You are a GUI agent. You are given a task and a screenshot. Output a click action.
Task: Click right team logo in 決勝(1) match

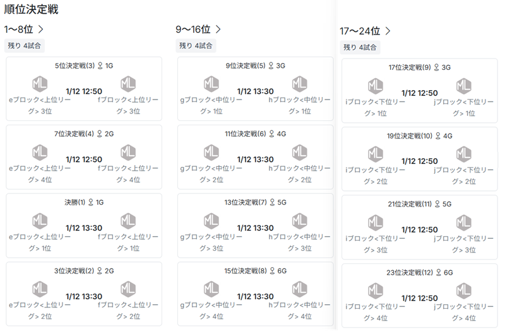click(x=128, y=220)
